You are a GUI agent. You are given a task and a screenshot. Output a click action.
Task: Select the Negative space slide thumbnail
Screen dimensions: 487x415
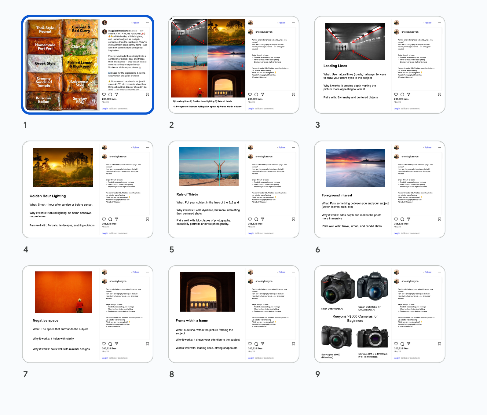88,314
